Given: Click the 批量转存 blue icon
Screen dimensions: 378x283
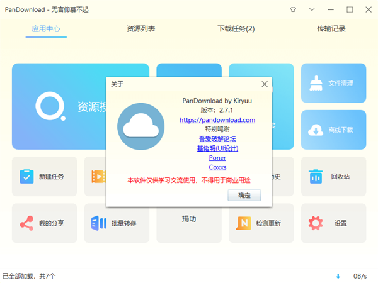Looking at the screenshot, I should coord(99,223).
